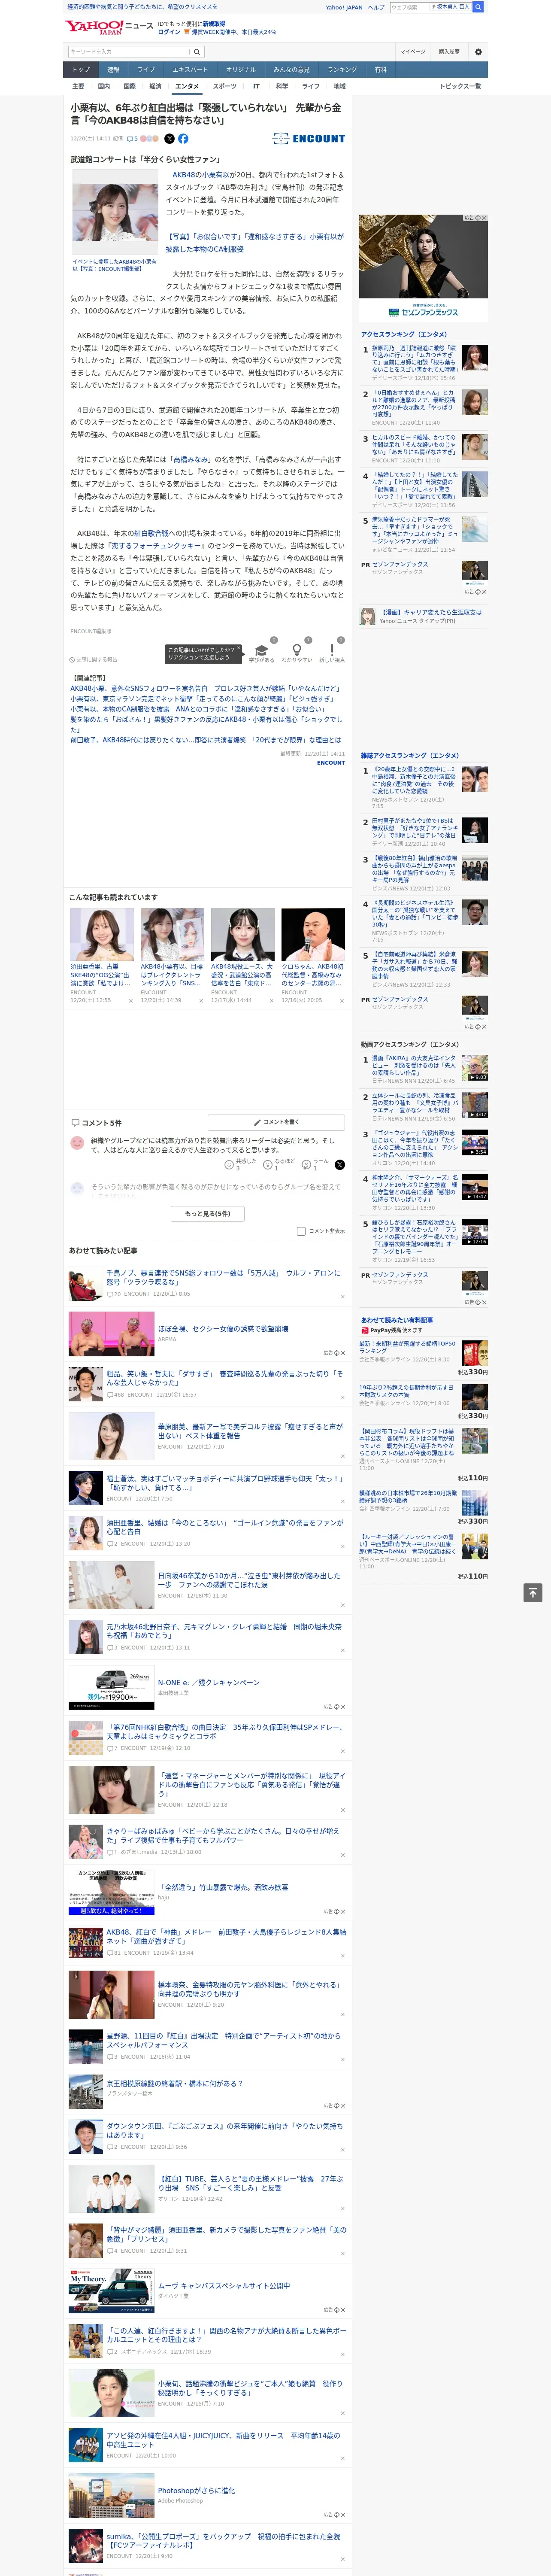The height and width of the screenshot is (2576, 551).
Task: Open the トップ navigation tab
Action: point(81,69)
